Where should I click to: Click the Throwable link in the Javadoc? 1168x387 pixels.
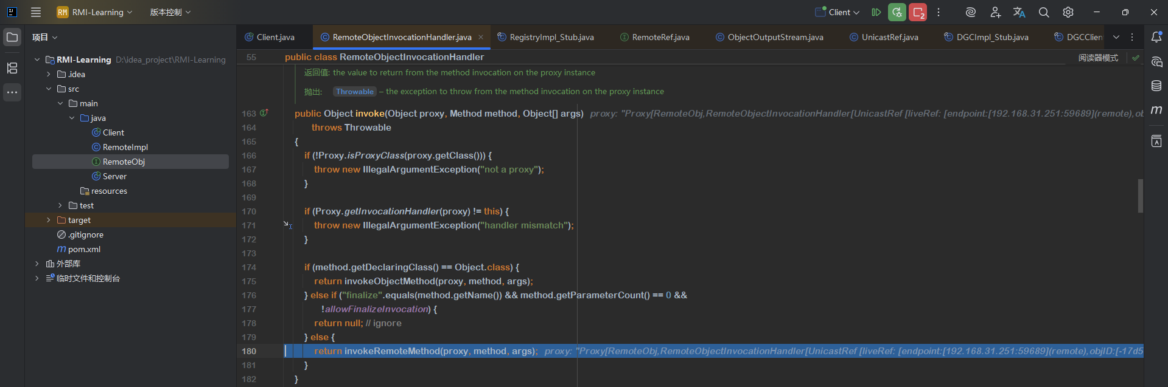[x=355, y=92]
